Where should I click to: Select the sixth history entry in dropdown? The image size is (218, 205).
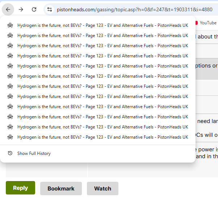click(x=102, y=76)
